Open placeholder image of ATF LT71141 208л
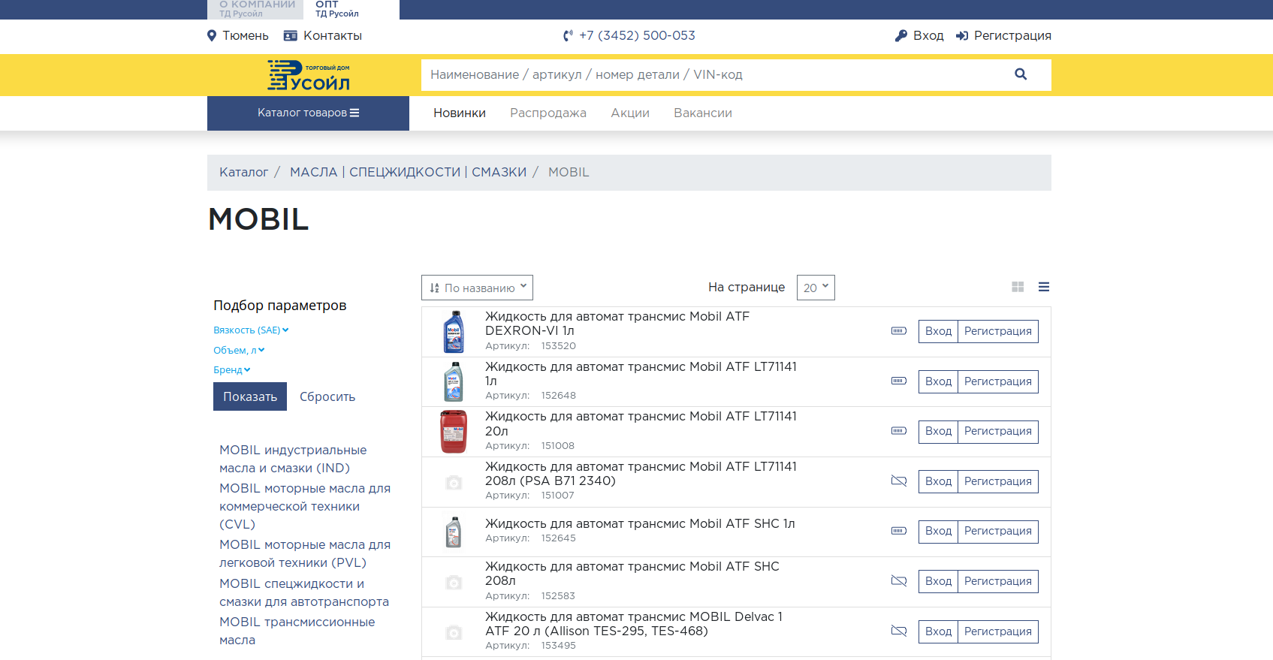The width and height of the screenshot is (1273, 660). pyautogui.click(x=454, y=483)
